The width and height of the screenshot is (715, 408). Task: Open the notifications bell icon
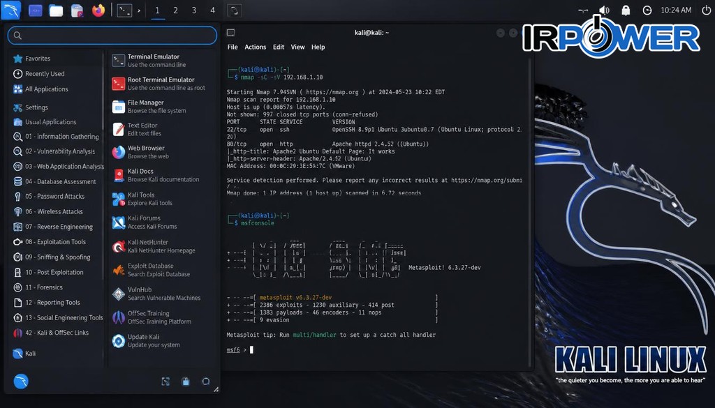pos(626,10)
